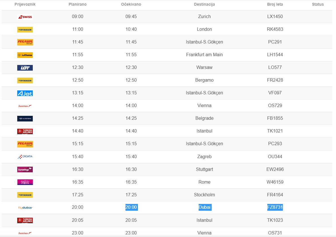The image size is (336, 237).
Task: Click the Croatia Airlines logo
Action: 25,156
